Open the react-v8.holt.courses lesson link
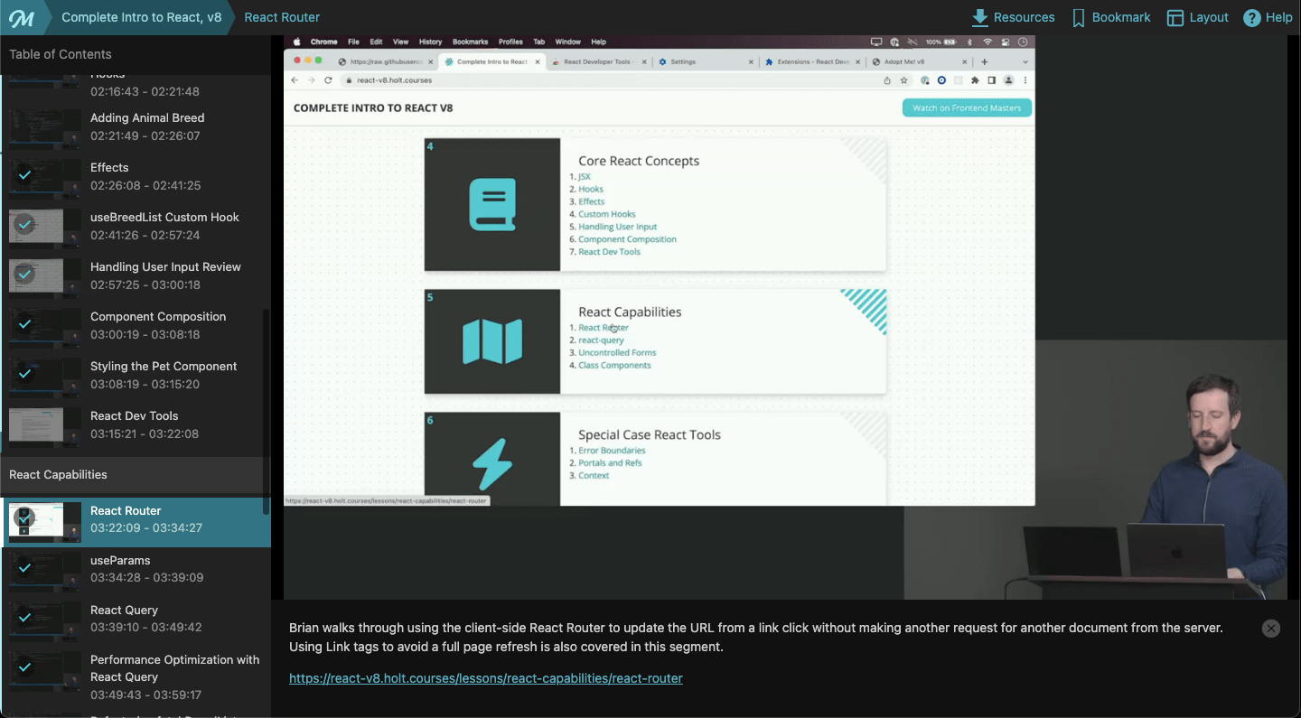Image resolution: width=1301 pixels, height=718 pixels. coord(485,677)
